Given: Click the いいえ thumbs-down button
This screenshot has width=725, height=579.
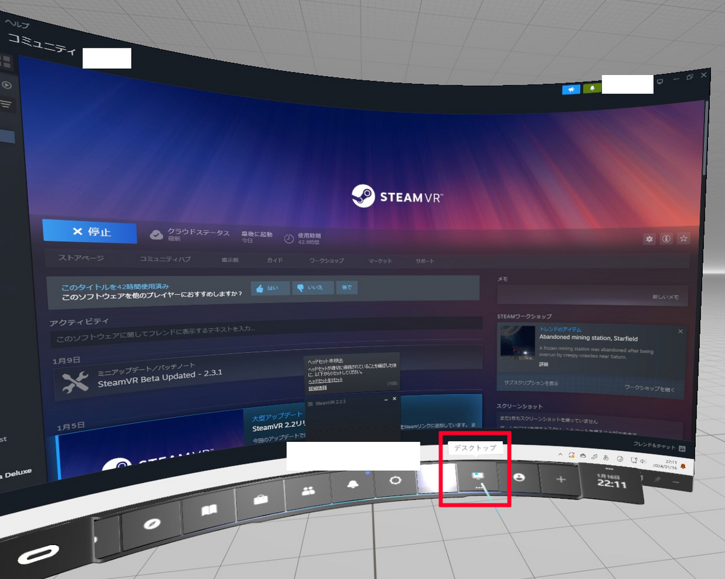Looking at the screenshot, I should tap(312, 288).
